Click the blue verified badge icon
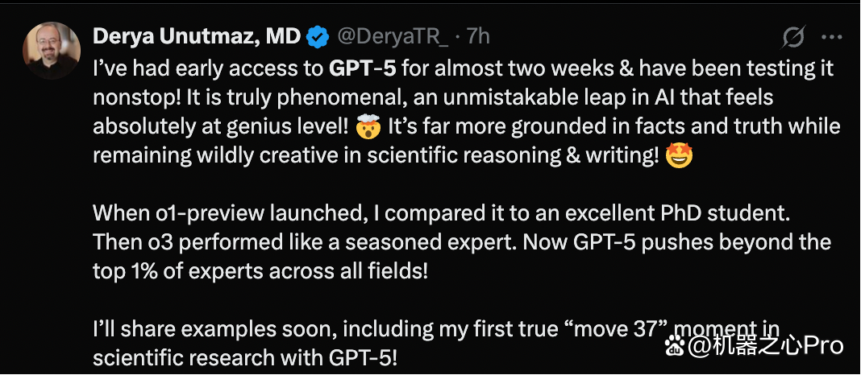 click(318, 37)
